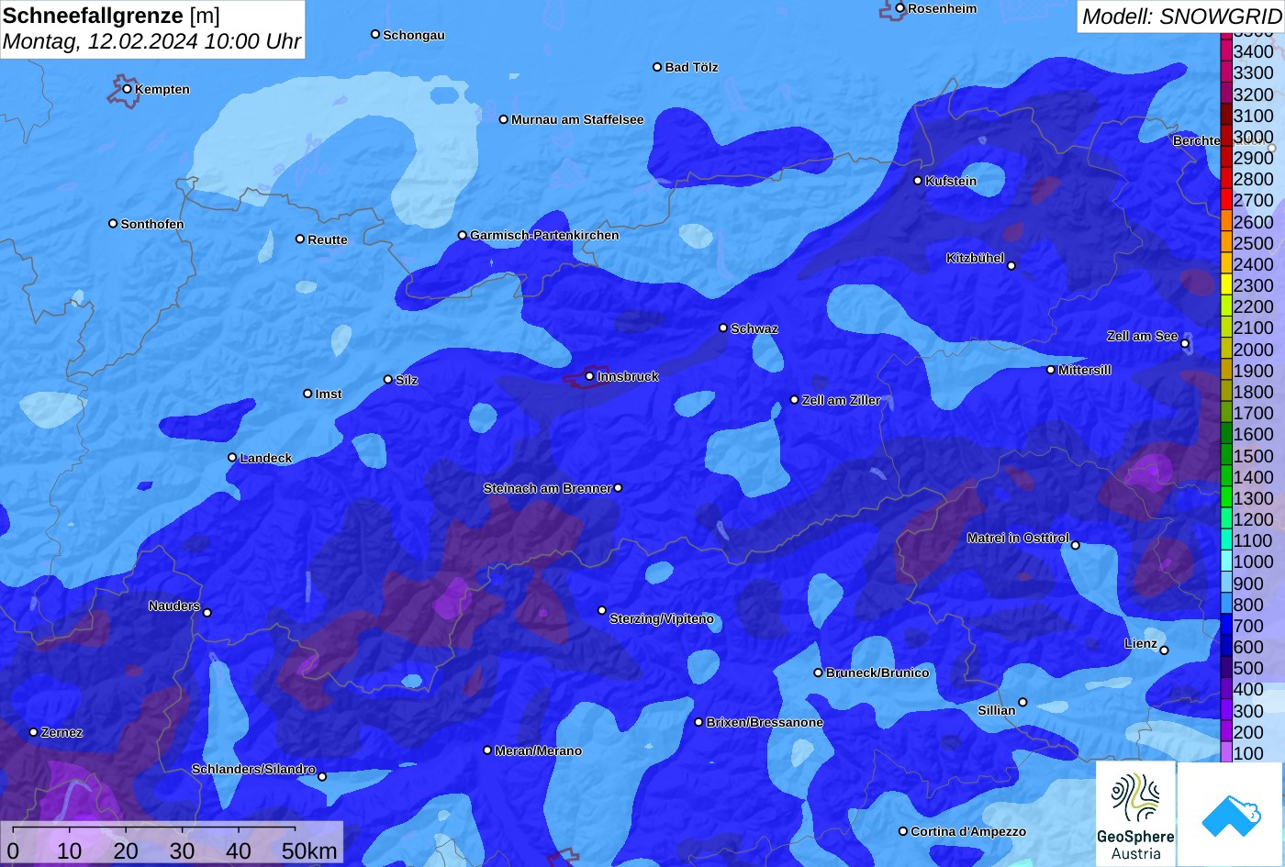Open the GeoSphere Austria logo
Image resolution: width=1285 pixels, height=867 pixels.
coord(1135,814)
